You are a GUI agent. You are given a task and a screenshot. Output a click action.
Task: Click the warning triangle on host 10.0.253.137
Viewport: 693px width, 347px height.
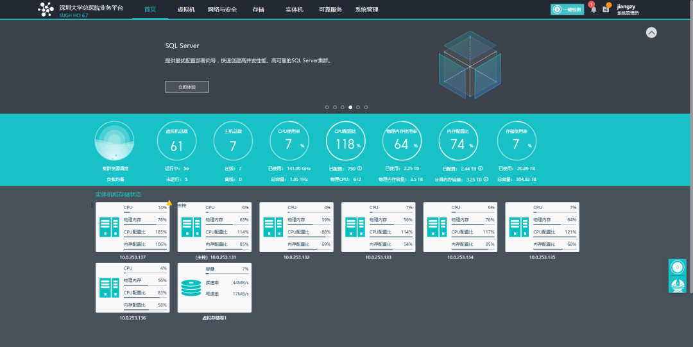click(169, 203)
